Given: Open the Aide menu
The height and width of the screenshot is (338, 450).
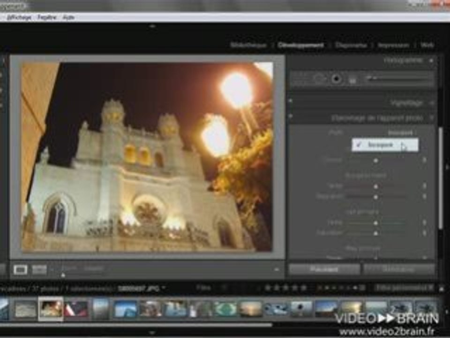Looking at the screenshot, I should pyautogui.click(x=68, y=17).
